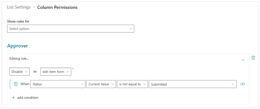Open the is not equal to operator dropdown
The width and height of the screenshot is (260, 109).
(132, 84)
